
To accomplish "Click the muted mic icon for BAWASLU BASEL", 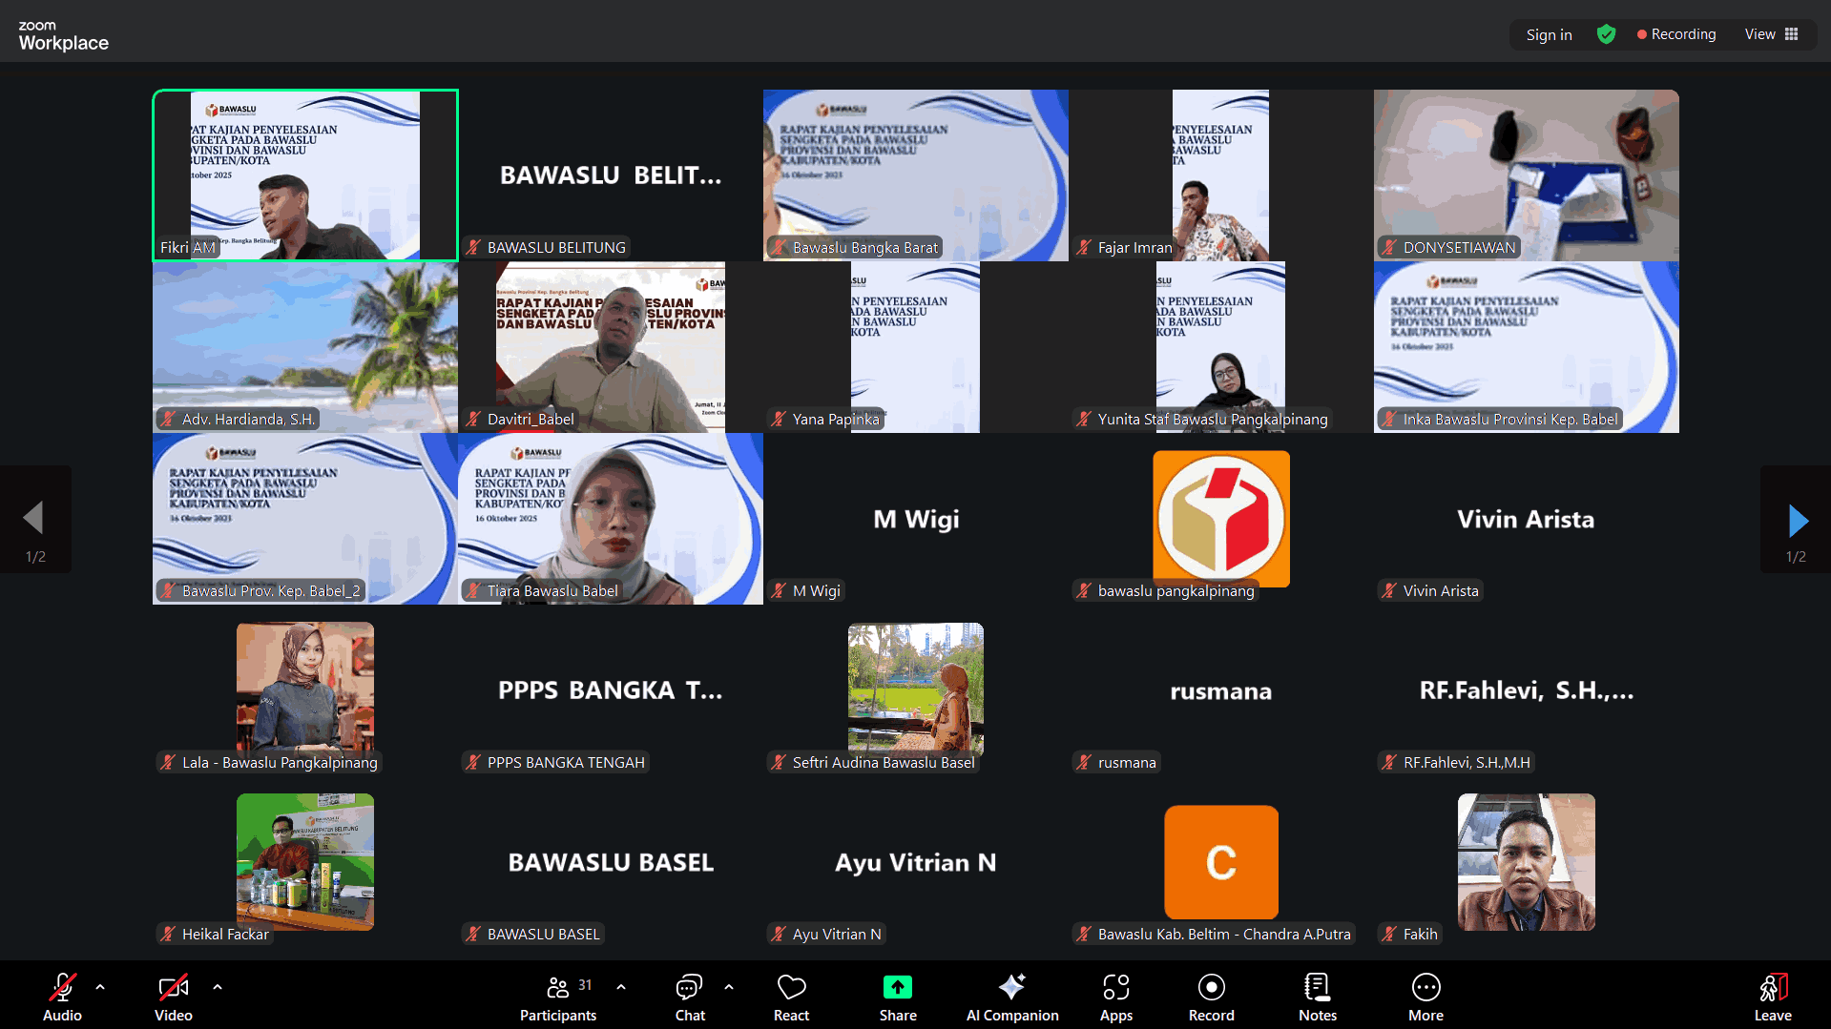I will pyautogui.click(x=473, y=935).
